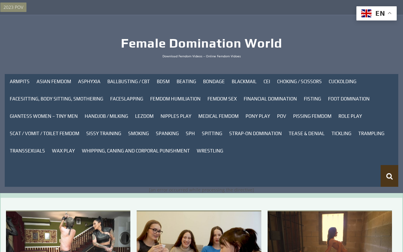Choose the Bondage category

tap(214, 82)
